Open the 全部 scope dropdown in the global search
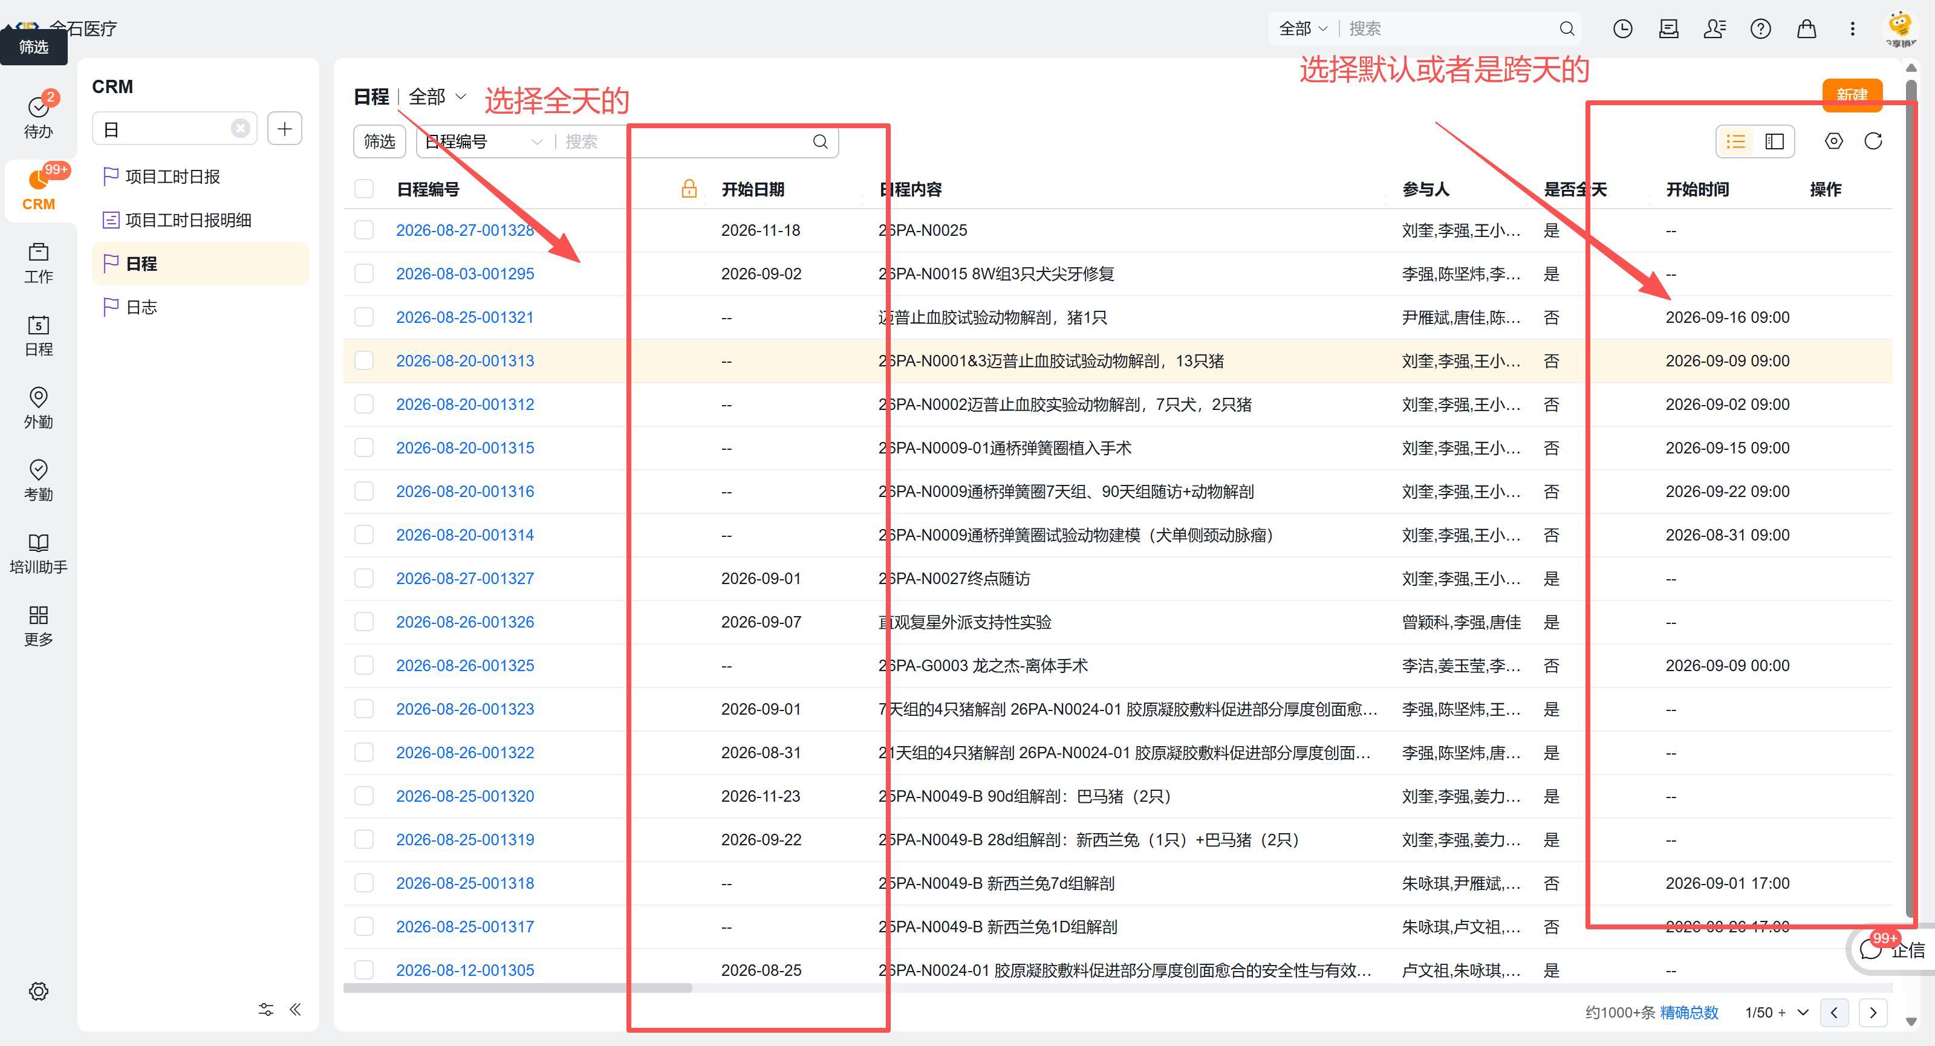This screenshot has width=1935, height=1046. coord(1303,28)
